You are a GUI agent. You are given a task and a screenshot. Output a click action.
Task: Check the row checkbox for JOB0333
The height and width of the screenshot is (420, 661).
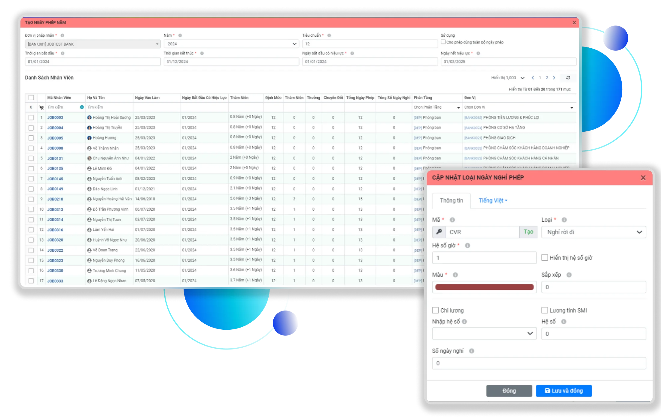pos(31,281)
